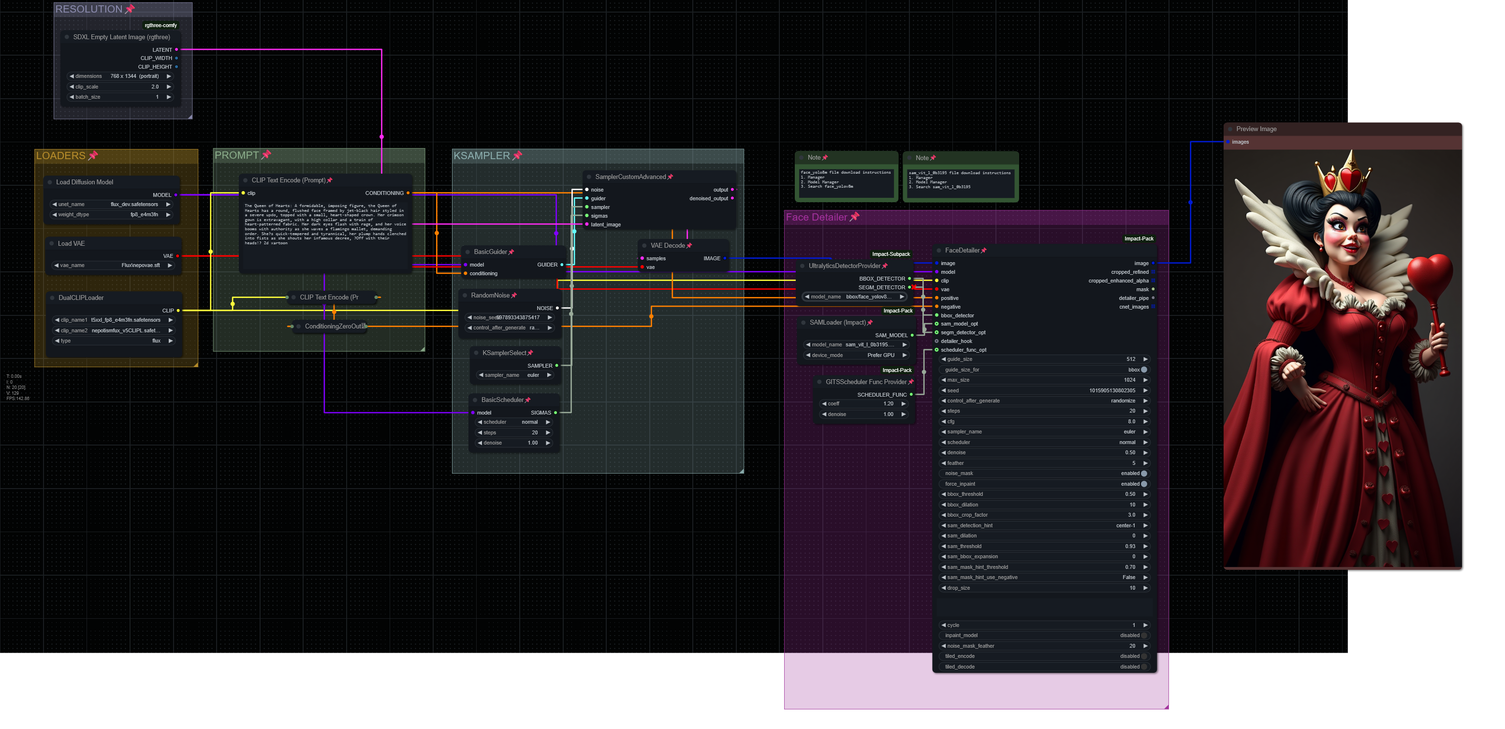Viewport: 1505px width, 729px height.
Task: Click pin icon on VAE Decode node
Action: tap(689, 246)
